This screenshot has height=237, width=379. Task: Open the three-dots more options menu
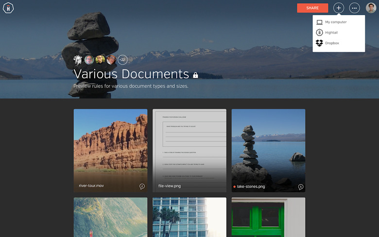pyautogui.click(x=355, y=8)
